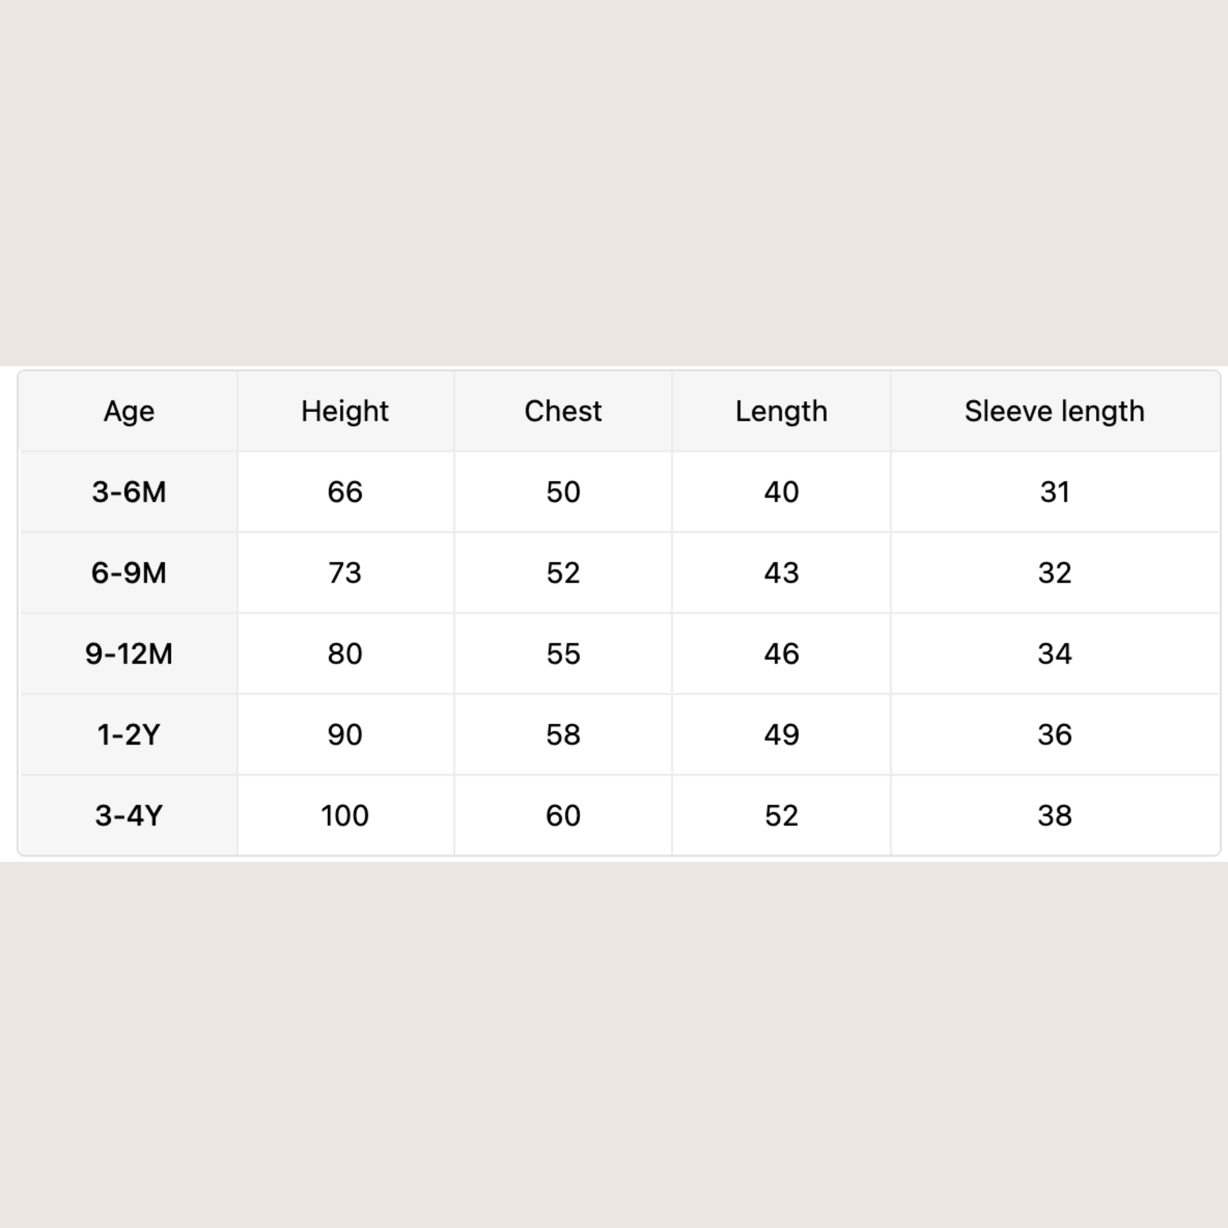Click the height value 73 cell
Image resolution: width=1228 pixels, height=1228 pixels.
(345, 573)
